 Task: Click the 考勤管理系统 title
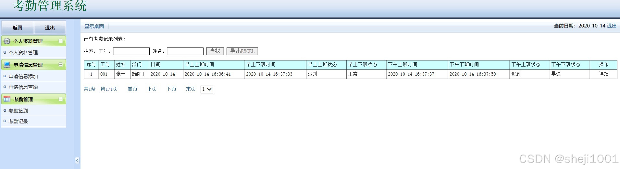coord(50,6)
